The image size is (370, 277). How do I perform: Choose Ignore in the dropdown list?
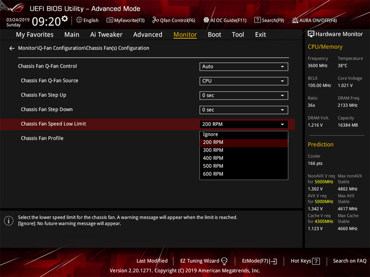[244, 134]
